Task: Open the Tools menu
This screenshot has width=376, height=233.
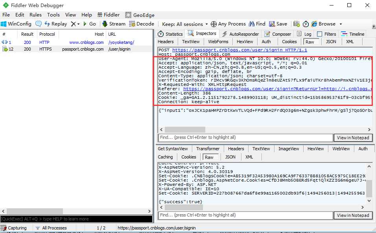Action: [53, 15]
